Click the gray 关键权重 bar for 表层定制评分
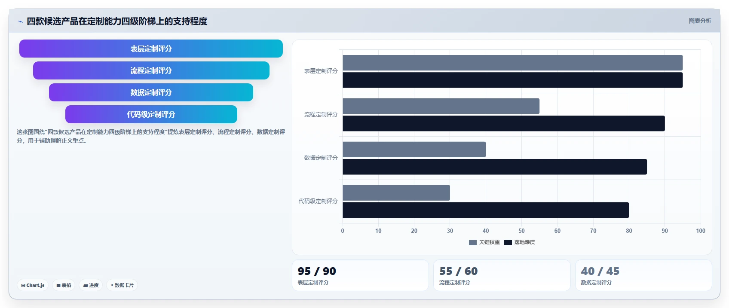Viewport: 729px width, 308px height. (x=512, y=63)
